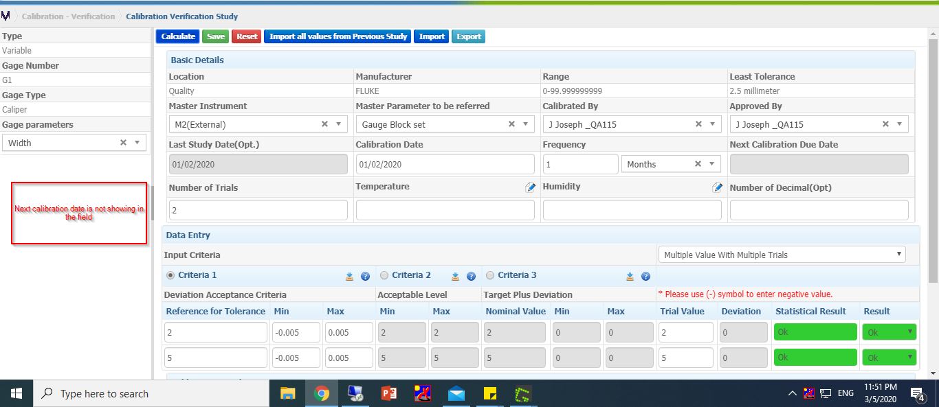The image size is (939, 407).
Task: Open File Explorer from the taskbar
Action: point(288,393)
